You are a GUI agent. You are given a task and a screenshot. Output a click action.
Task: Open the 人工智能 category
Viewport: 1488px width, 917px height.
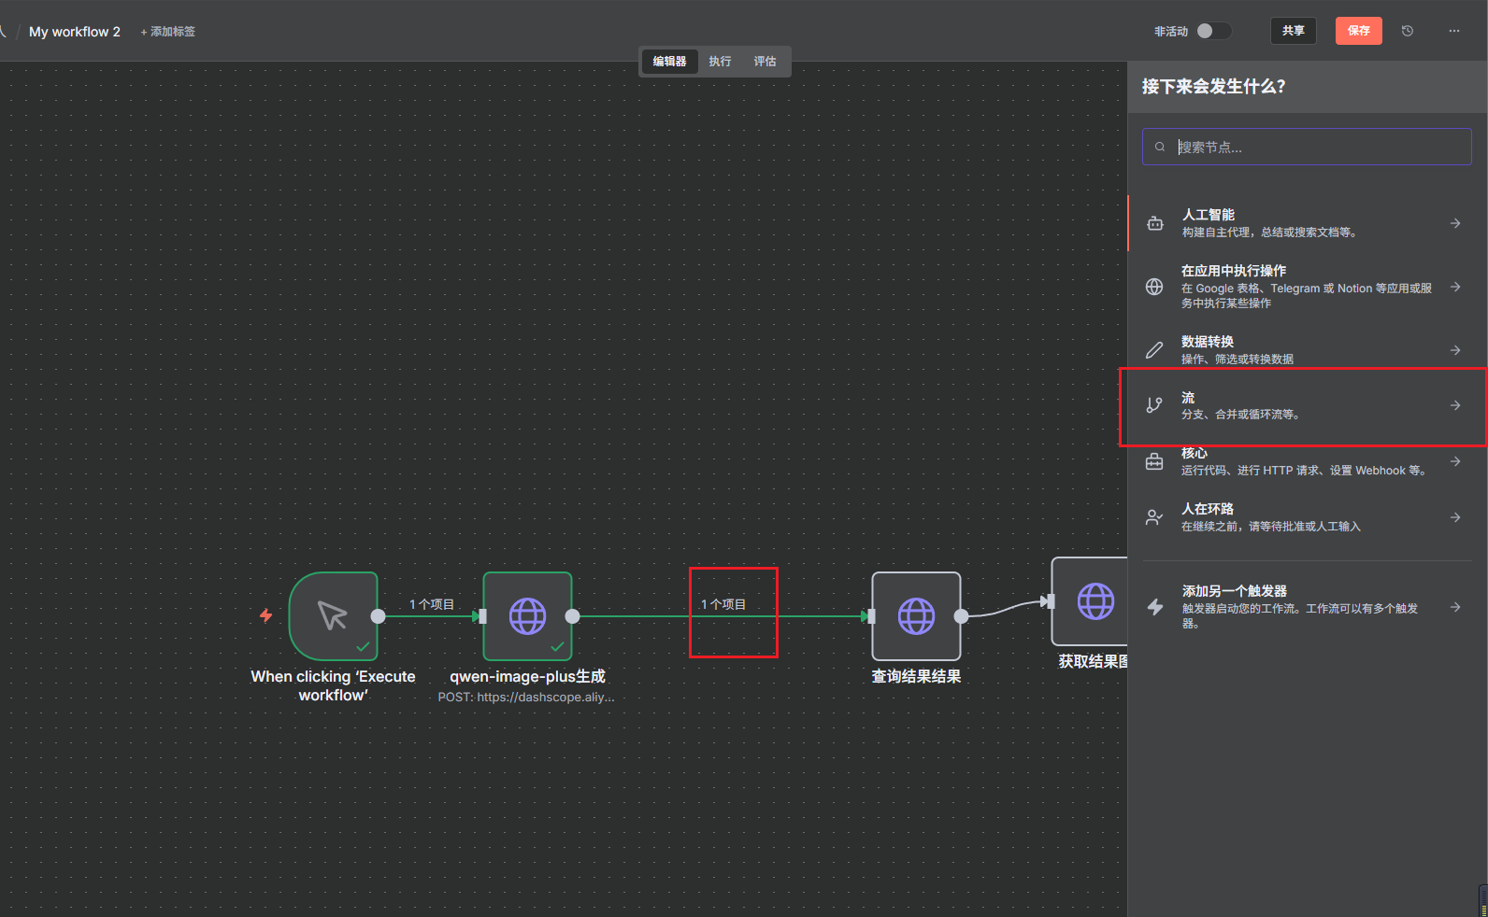click(x=1307, y=223)
